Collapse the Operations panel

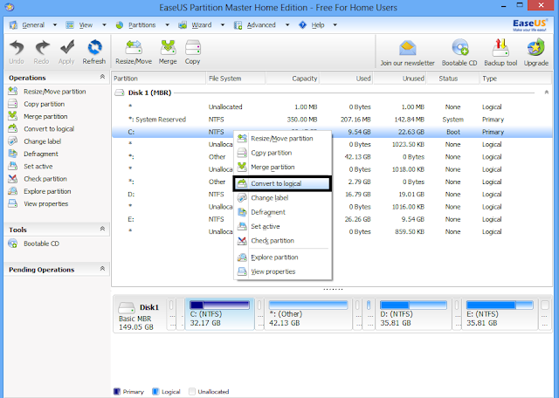pos(102,77)
